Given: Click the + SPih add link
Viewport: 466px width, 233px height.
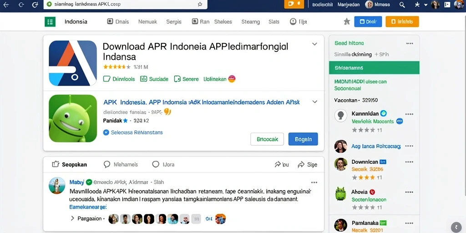Looking at the screenshot, I should (x=382, y=55).
